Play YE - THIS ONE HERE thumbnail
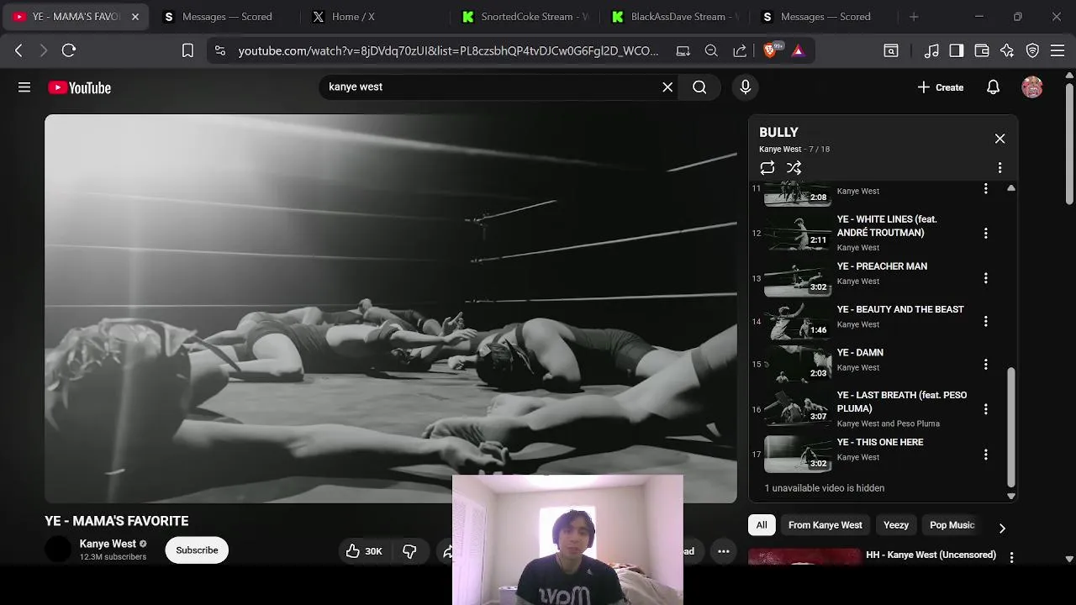This screenshot has width=1076, height=605. pyautogui.click(x=798, y=455)
